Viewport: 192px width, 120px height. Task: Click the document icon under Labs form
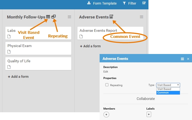(x=9, y=36)
